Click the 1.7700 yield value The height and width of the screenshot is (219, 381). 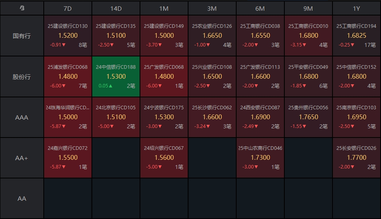(x=356, y=157)
